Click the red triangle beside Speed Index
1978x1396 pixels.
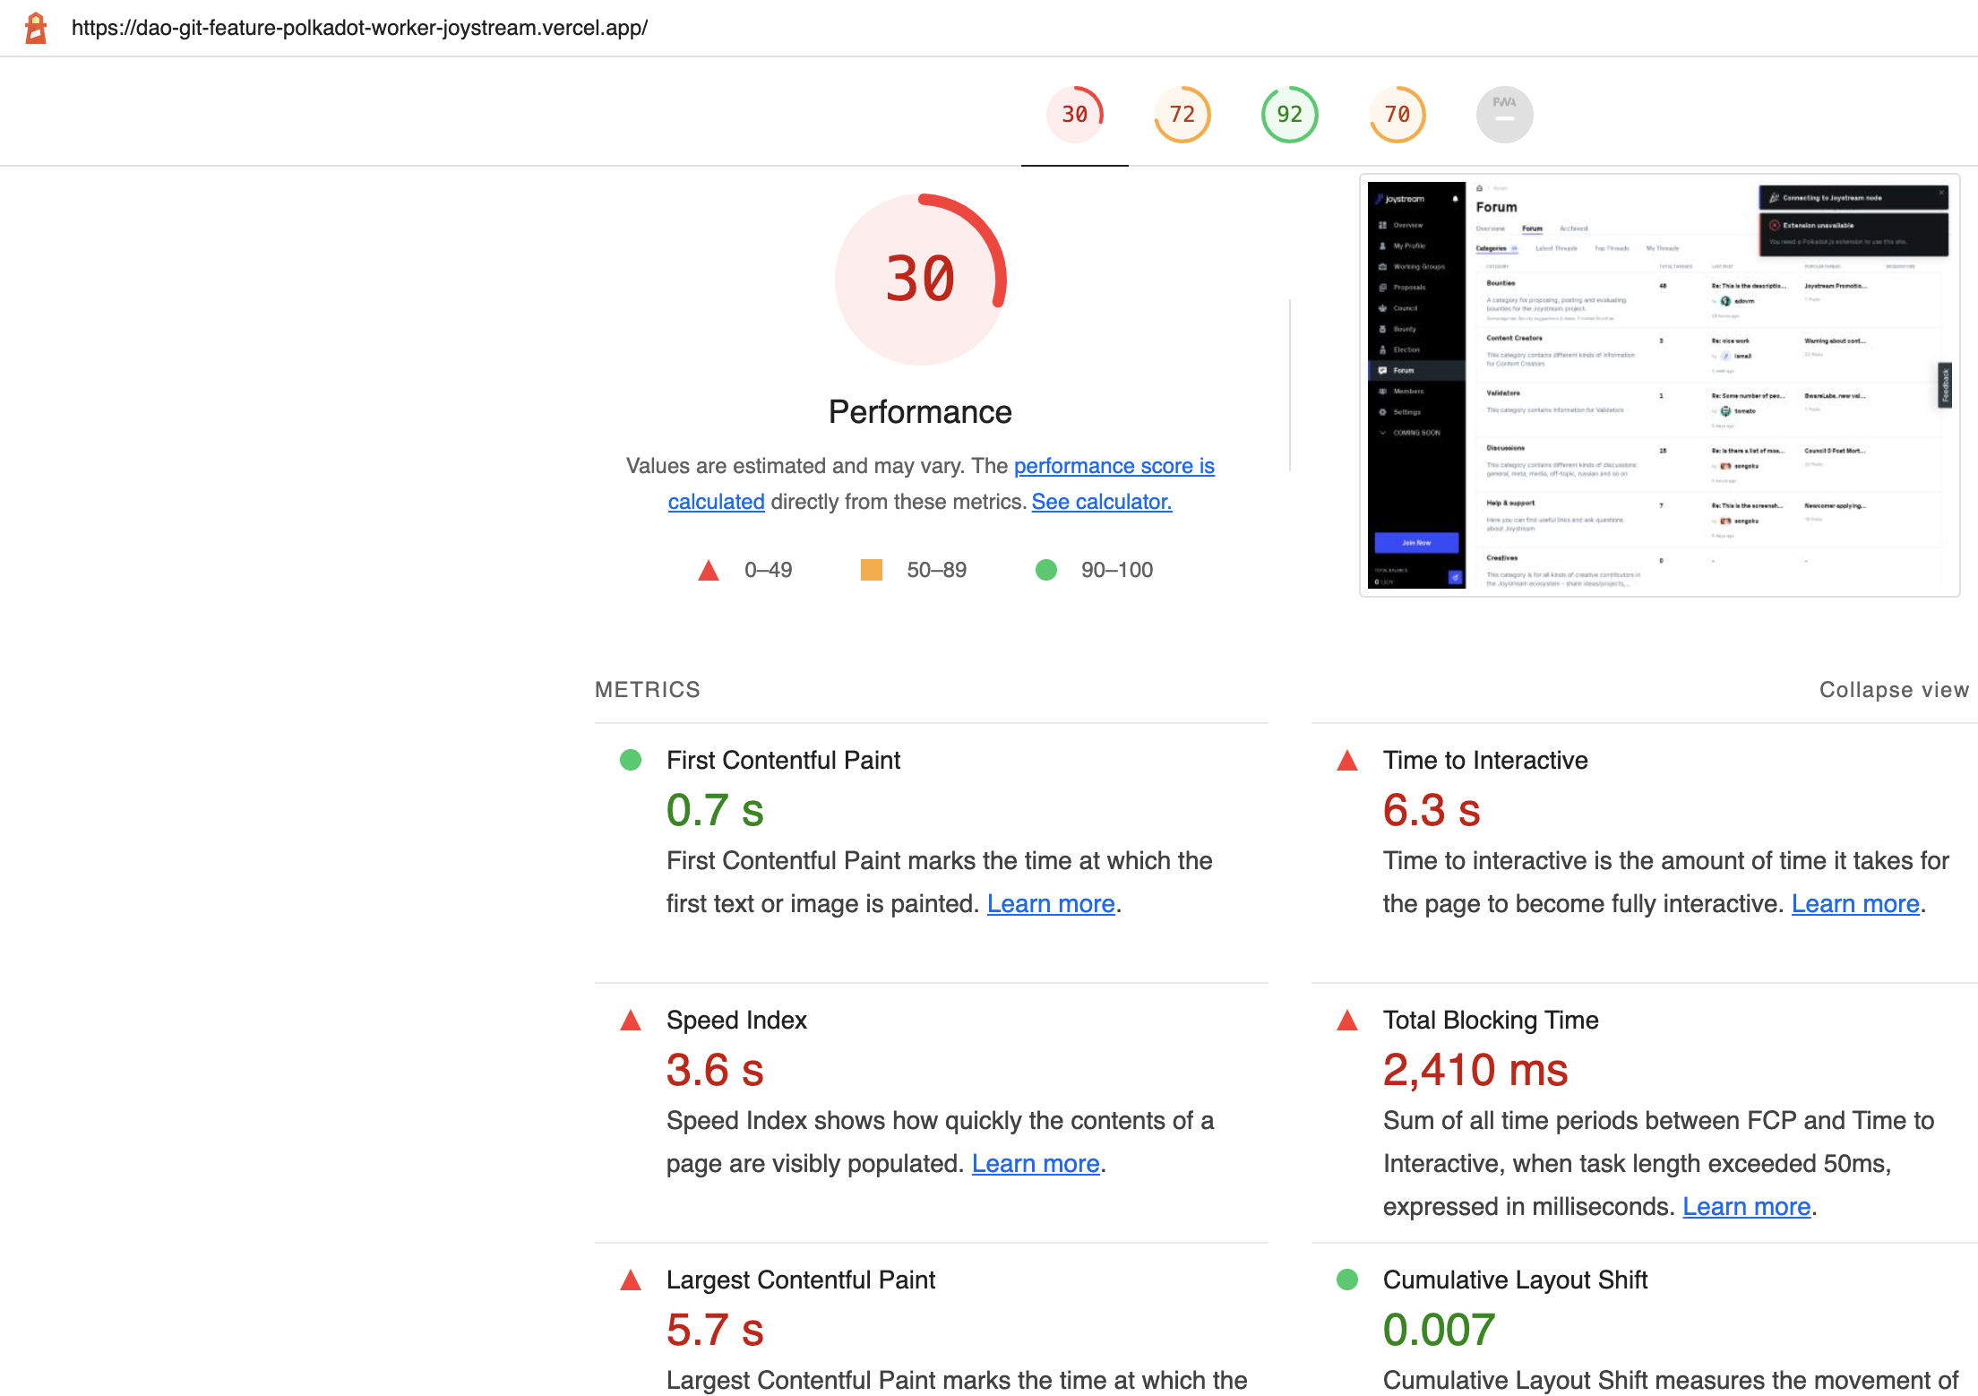pos(631,1021)
